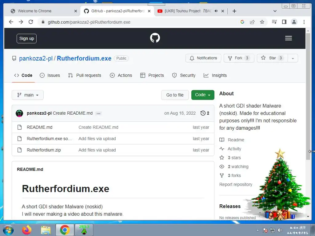Image resolution: width=315 pixels, height=236 pixels.
Task: Click the Notifications button
Action: [x=203, y=58]
